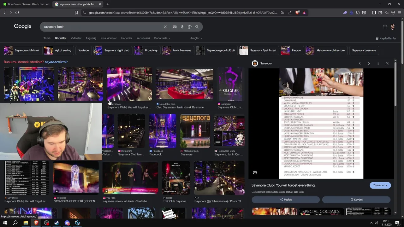Open Discord from the taskbar

(x=67, y=223)
